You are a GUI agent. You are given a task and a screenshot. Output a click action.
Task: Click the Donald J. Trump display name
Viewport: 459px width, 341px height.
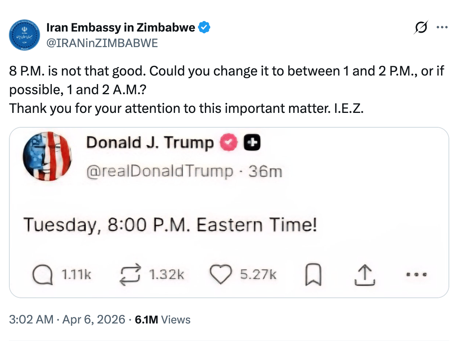(150, 143)
